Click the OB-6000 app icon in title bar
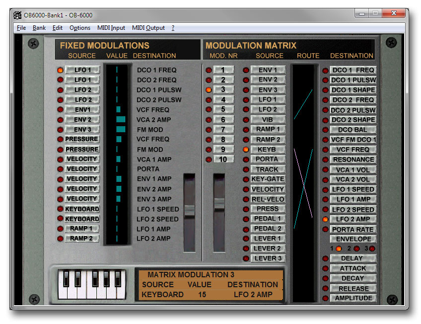This screenshot has height=324, width=421. 17,15
